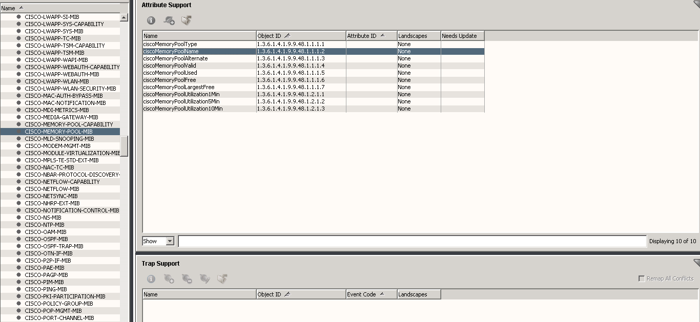Collapse the Attribute Support panel via corner triangle

(696, 4)
